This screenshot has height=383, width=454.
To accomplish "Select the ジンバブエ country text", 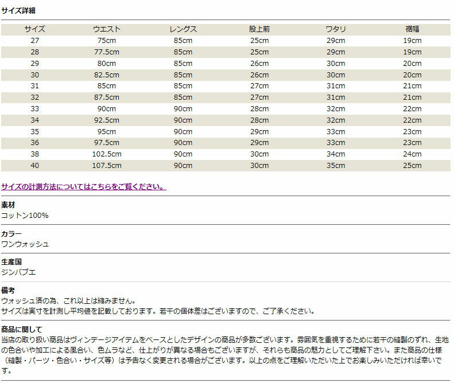I will (18, 272).
